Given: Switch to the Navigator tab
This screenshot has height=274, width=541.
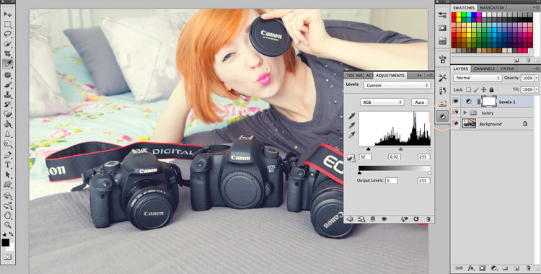Looking at the screenshot, I should pyautogui.click(x=492, y=8).
